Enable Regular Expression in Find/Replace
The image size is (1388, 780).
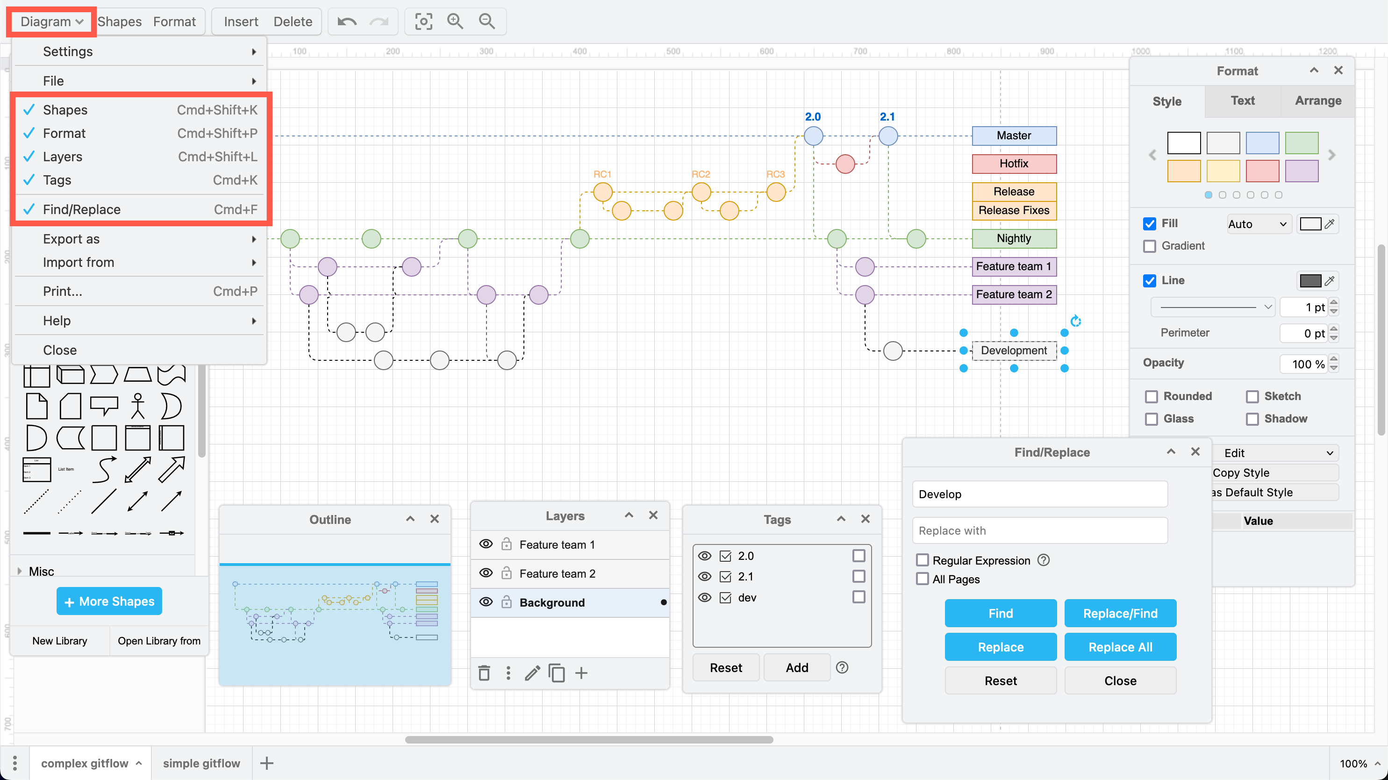(x=922, y=560)
